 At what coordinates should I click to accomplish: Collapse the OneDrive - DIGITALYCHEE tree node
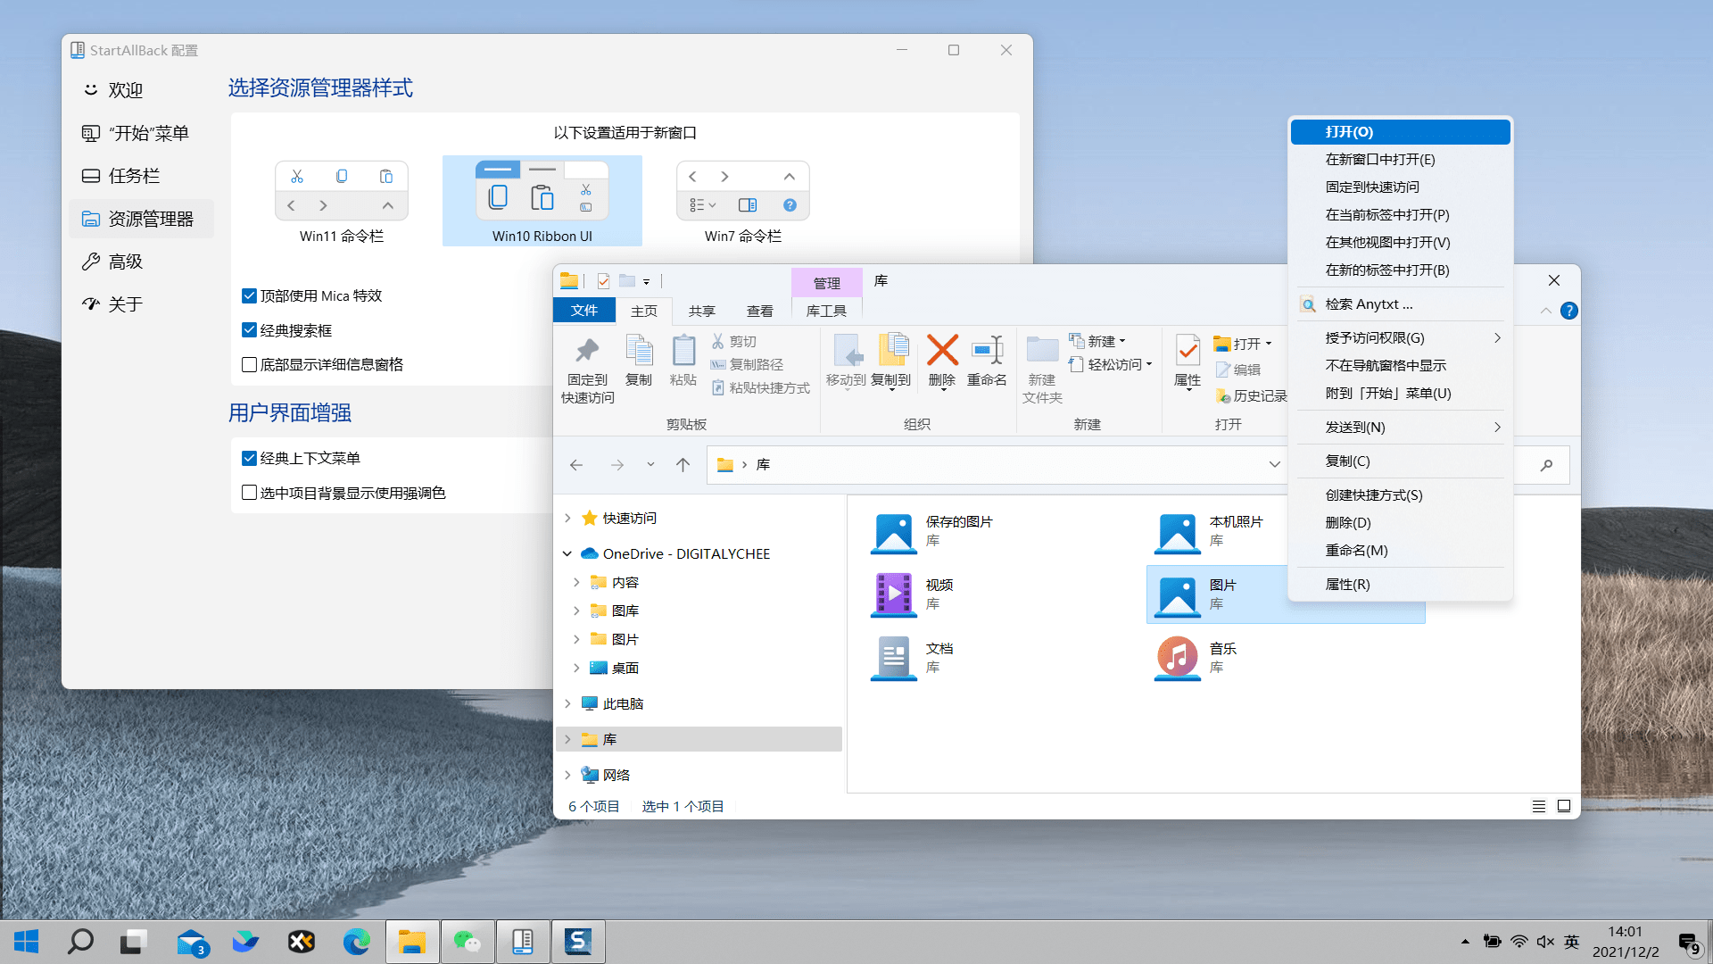point(567,554)
